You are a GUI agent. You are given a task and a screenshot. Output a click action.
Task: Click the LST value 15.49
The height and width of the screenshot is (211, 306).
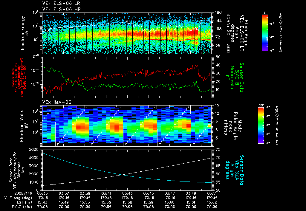tap(64, 202)
